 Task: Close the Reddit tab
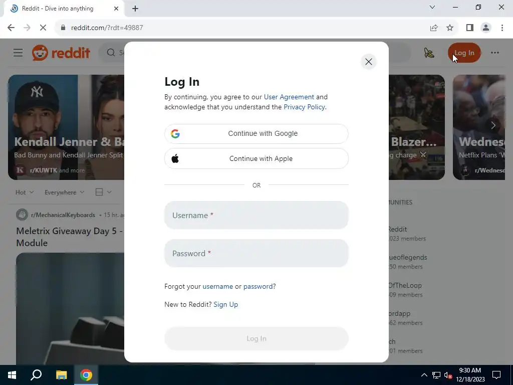[116, 9]
